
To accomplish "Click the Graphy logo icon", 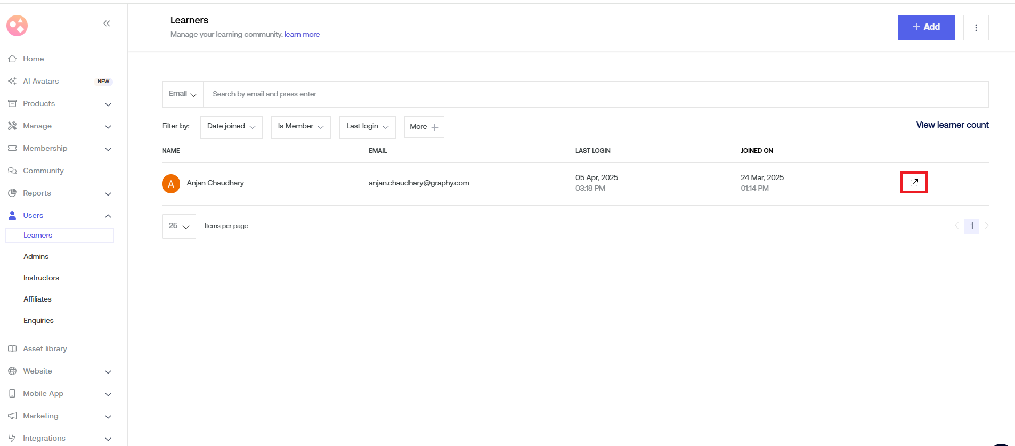I will pyautogui.click(x=17, y=25).
